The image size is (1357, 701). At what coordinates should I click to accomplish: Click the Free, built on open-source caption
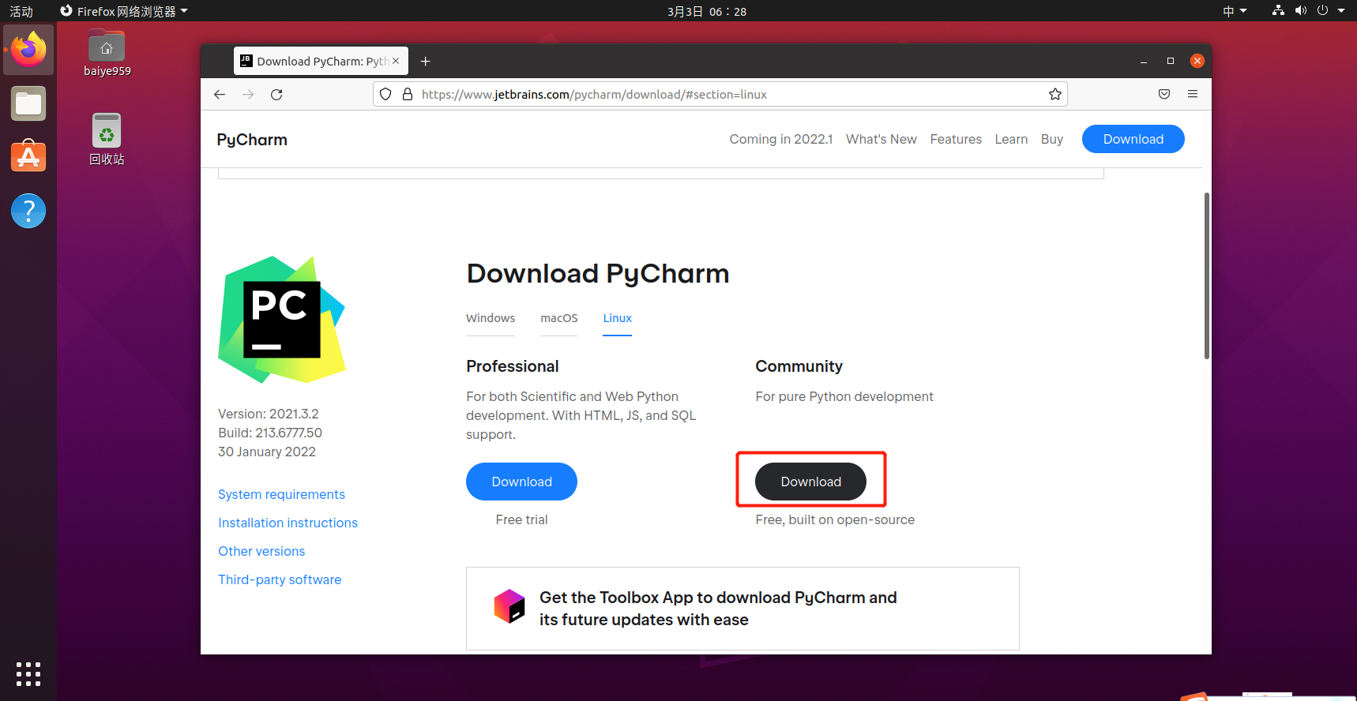tap(835, 519)
